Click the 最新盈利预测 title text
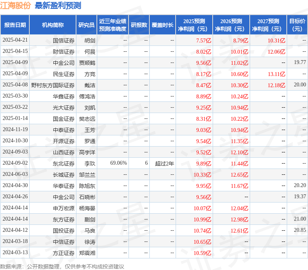 tap(58, 5)
